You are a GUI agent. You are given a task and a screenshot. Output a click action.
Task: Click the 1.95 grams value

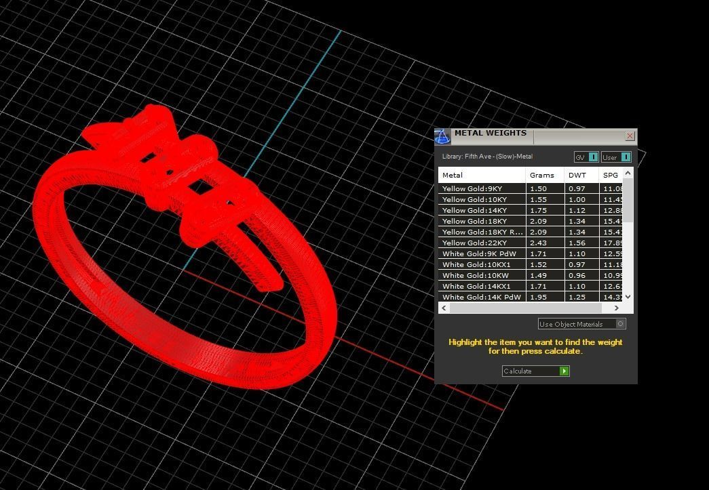click(538, 297)
